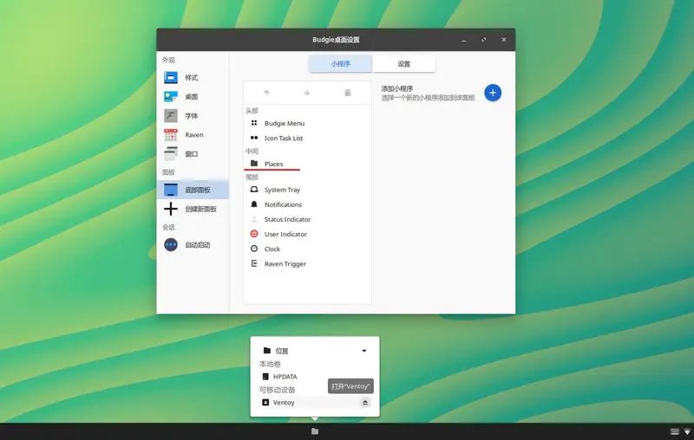Screen dimensions: 694x440
Task: Select the Raven sidebar entry
Action: pos(193,135)
